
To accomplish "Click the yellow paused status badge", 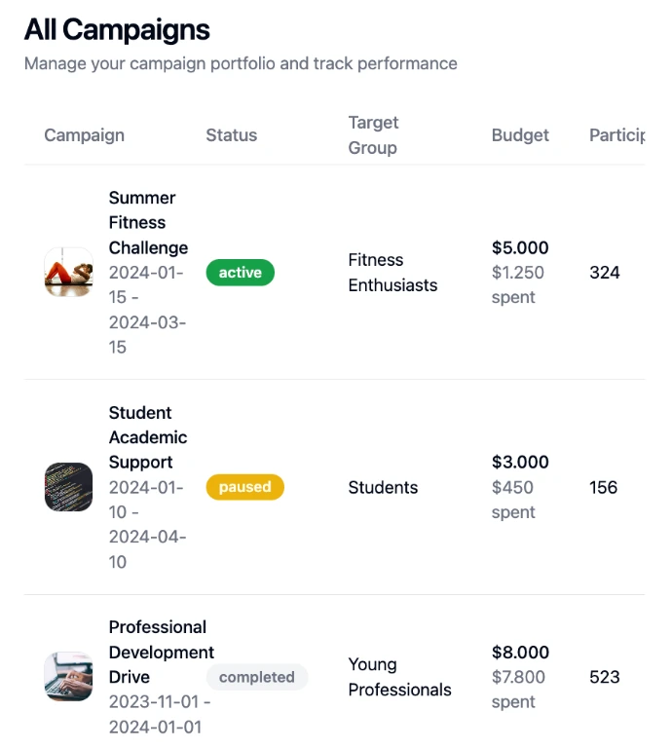I will tap(244, 487).
